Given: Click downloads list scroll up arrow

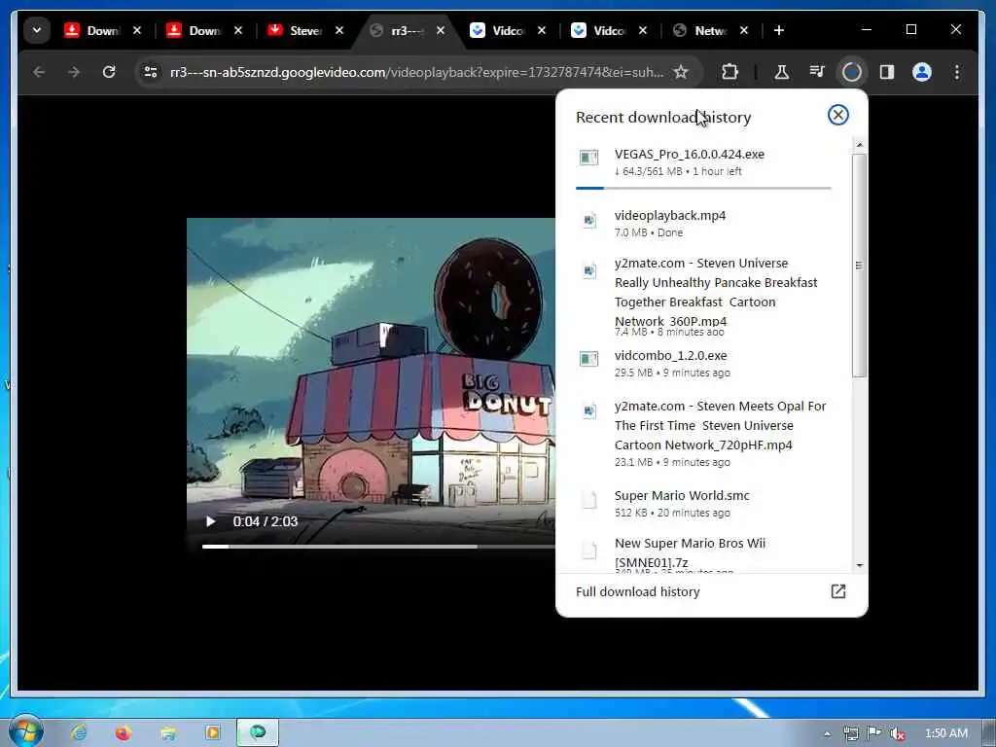Looking at the screenshot, I should tap(859, 145).
